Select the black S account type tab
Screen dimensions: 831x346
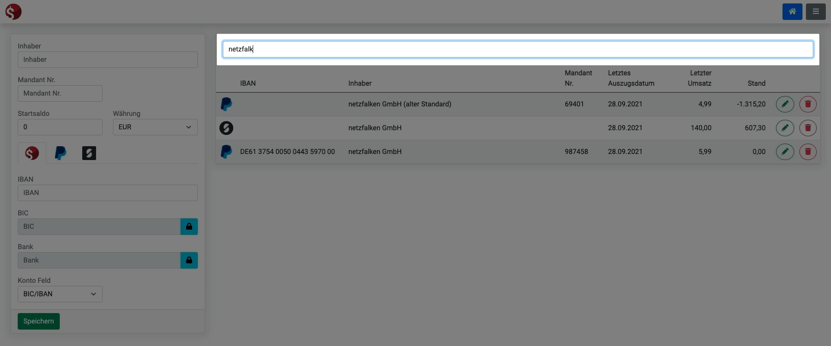(x=89, y=153)
